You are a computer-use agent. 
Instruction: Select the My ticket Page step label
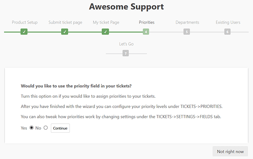point(106,22)
